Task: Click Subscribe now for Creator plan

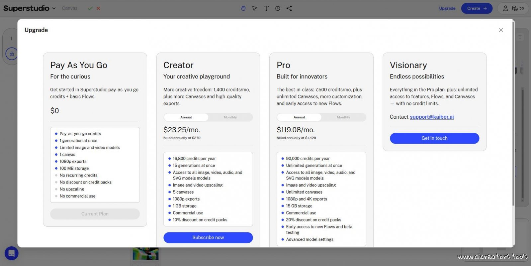Action: (208, 237)
